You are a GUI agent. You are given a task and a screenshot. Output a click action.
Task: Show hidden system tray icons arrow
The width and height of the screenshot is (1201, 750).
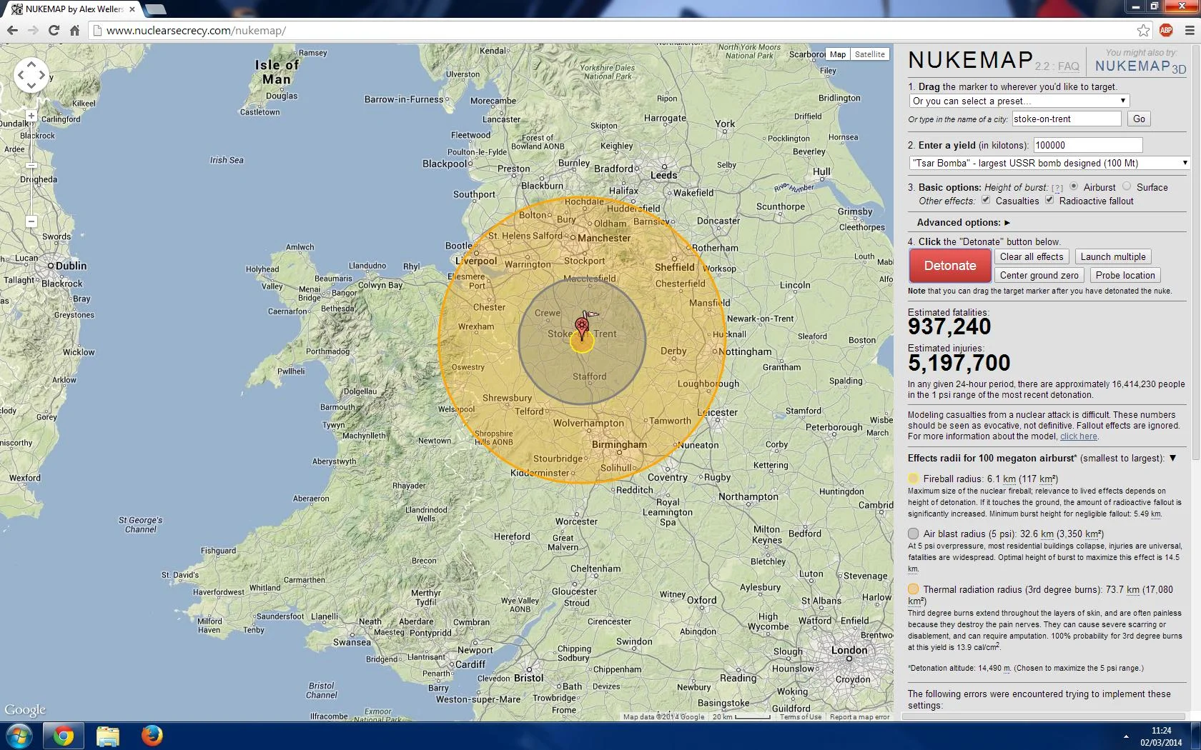[1126, 736]
